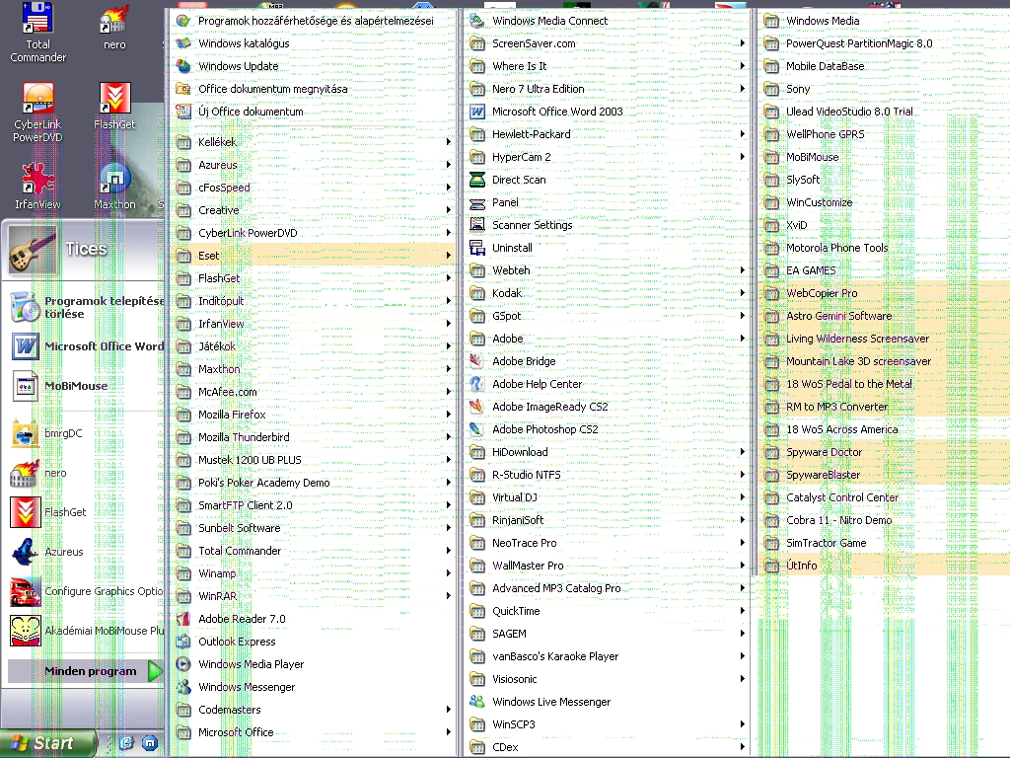This screenshot has height=758, width=1010.
Task: Expand the Kellékek submenu arrow
Action: pyautogui.click(x=449, y=142)
